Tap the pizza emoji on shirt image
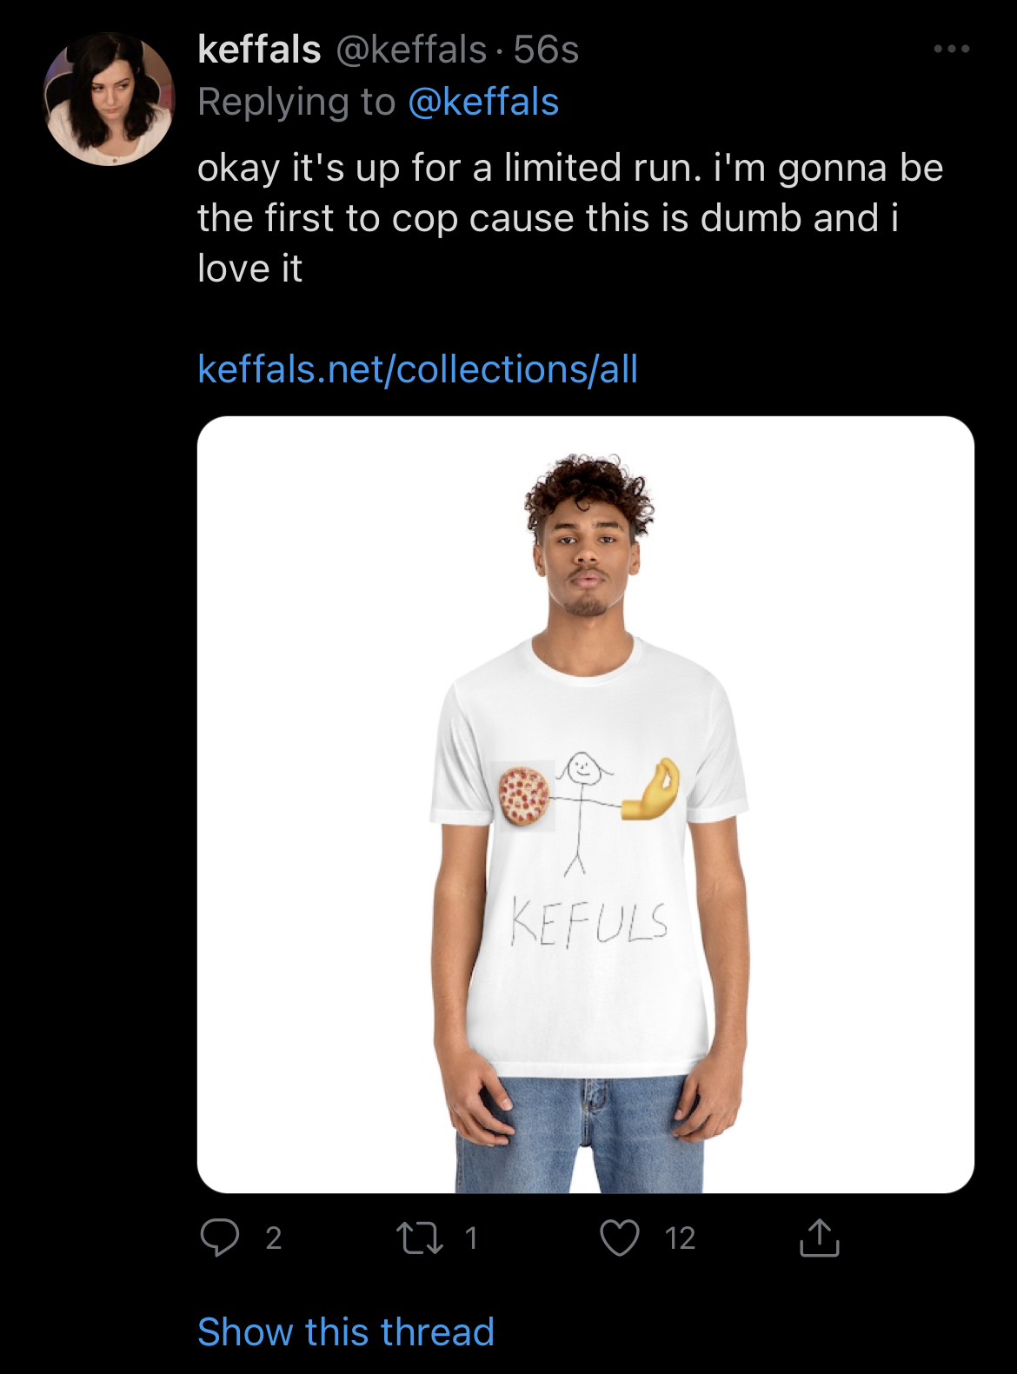 523,796
